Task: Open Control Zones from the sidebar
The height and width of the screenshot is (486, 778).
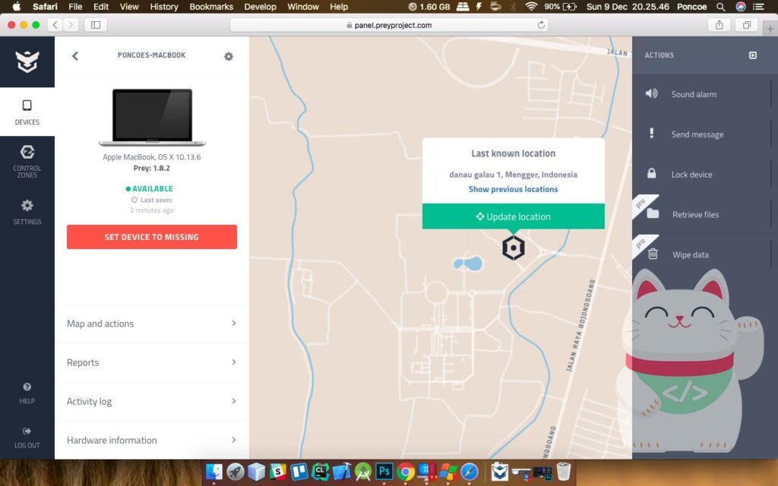Action: click(27, 161)
